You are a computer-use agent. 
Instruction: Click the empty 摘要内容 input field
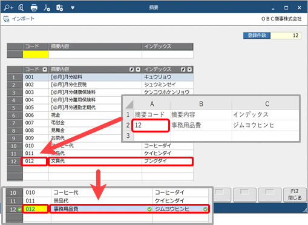(x=95, y=54)
